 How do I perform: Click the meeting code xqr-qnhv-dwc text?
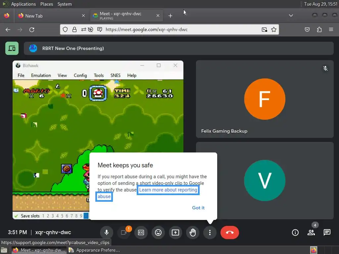tap(53, 233)
